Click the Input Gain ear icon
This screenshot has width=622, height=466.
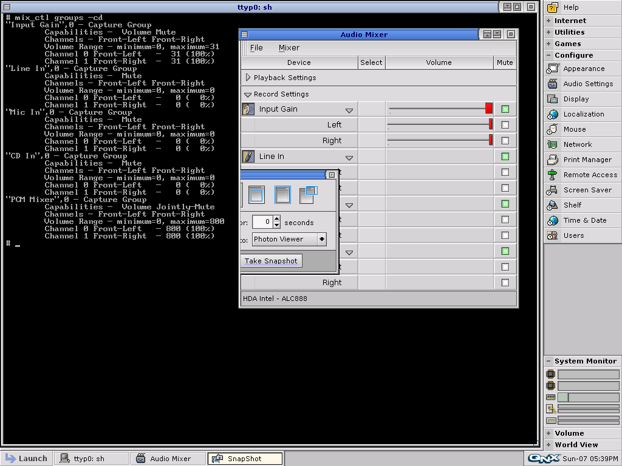pos(248,109)
